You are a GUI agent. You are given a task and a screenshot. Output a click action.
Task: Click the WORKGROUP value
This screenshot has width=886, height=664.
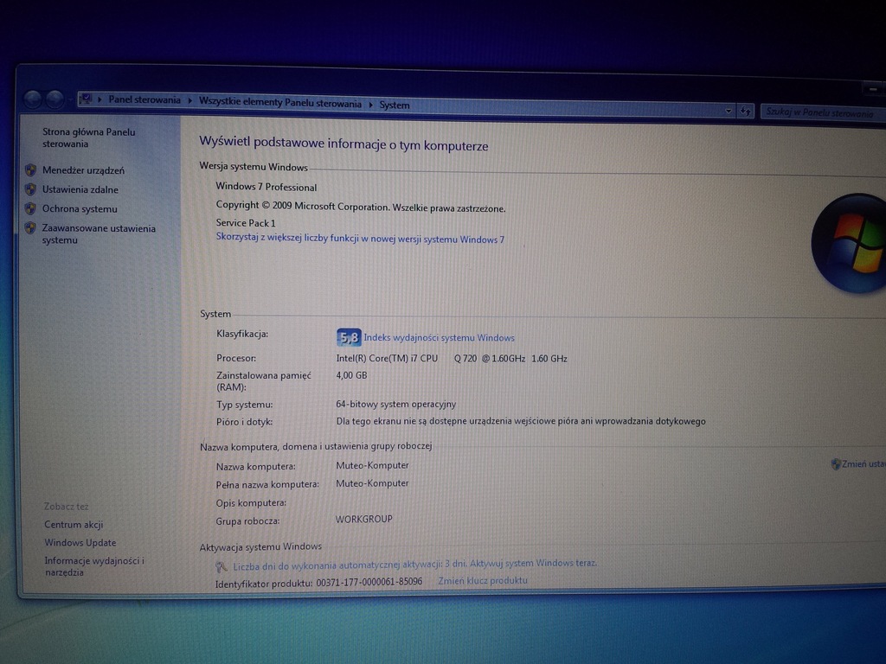click(x=364, y=519)
